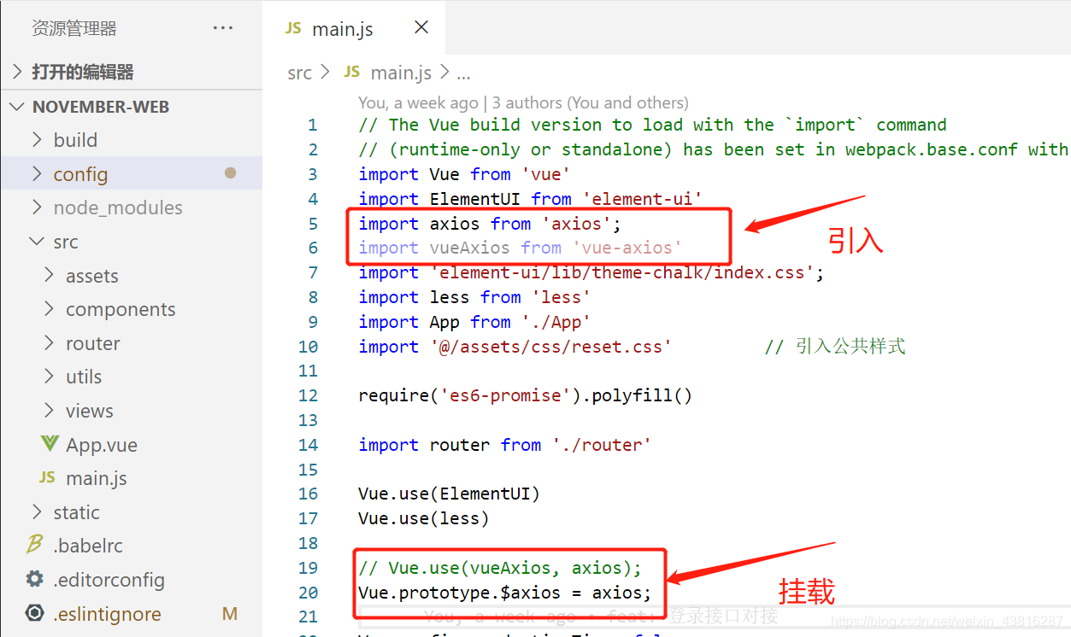Image resolution: width=1071 pixels, height=637 pixels.
Task: Open the explorer more actions ellipsis
Action: [223, 28]
